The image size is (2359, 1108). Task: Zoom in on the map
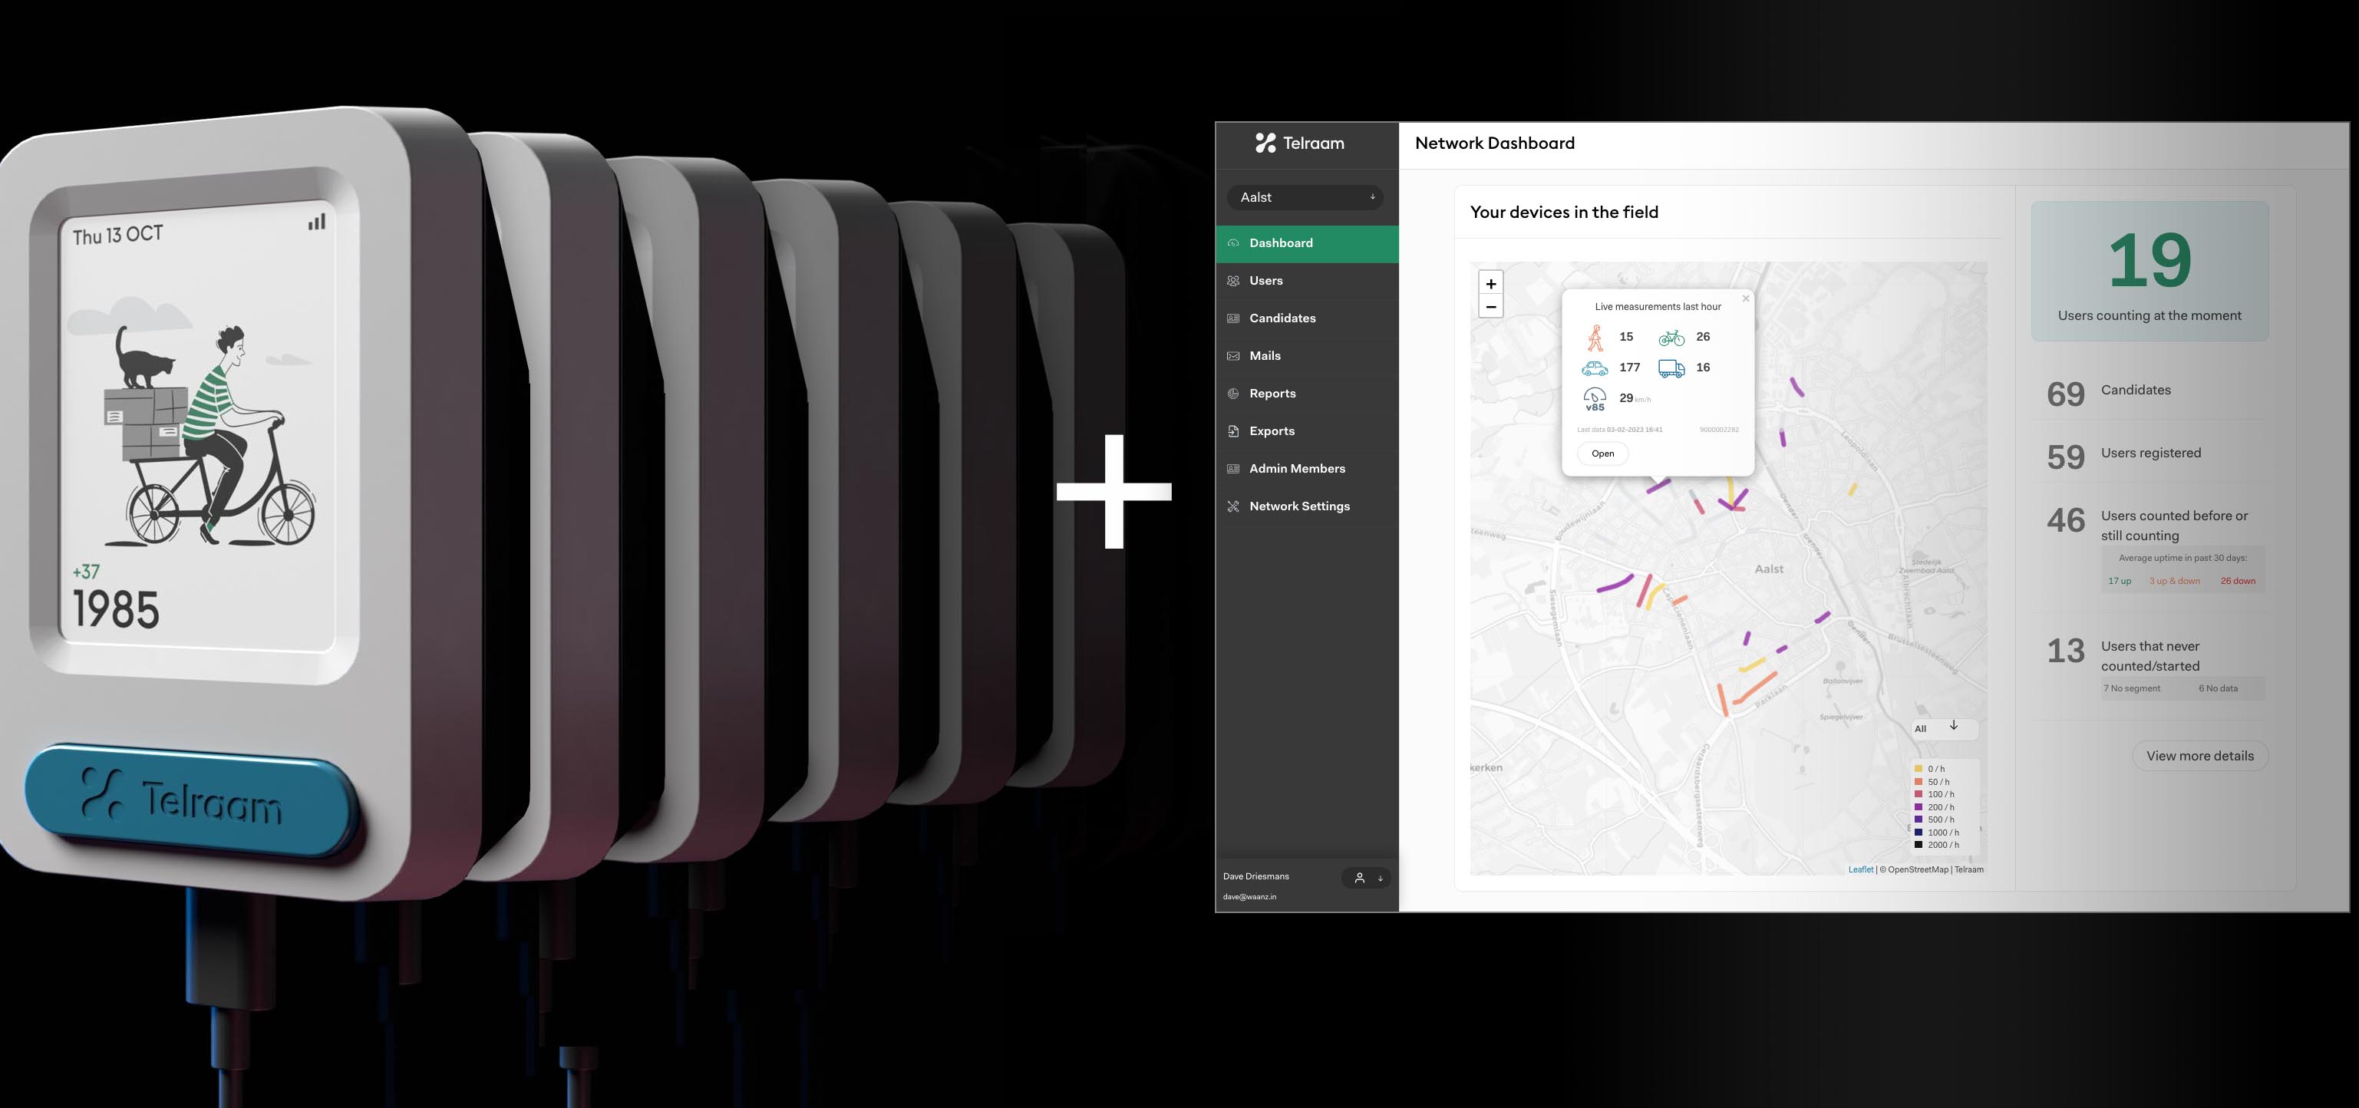click(1491, 284)
